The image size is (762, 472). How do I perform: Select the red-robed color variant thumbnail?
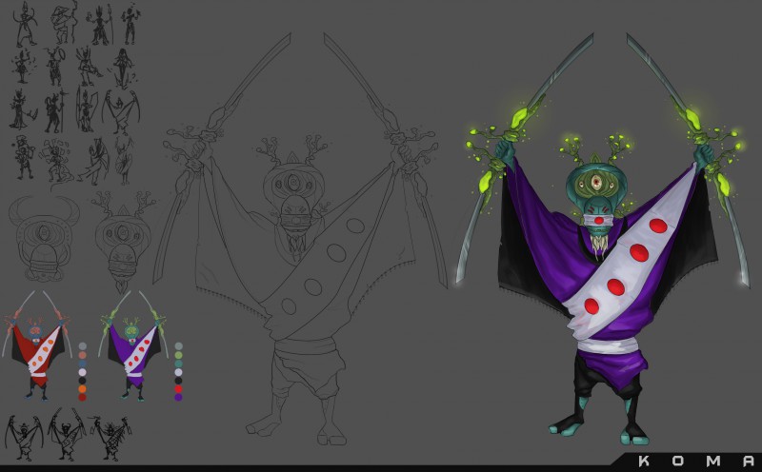click(36, 345)
